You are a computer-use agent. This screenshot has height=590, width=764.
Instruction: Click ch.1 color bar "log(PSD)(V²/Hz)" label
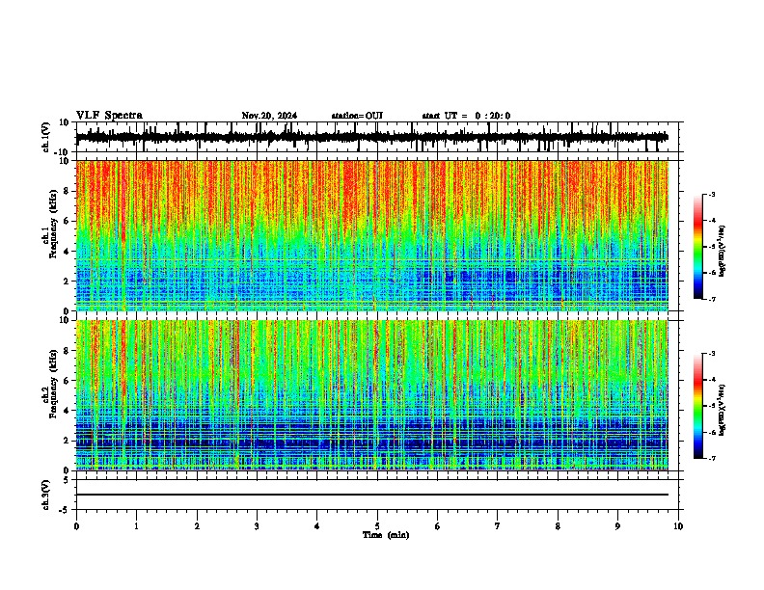pos(723,252)
